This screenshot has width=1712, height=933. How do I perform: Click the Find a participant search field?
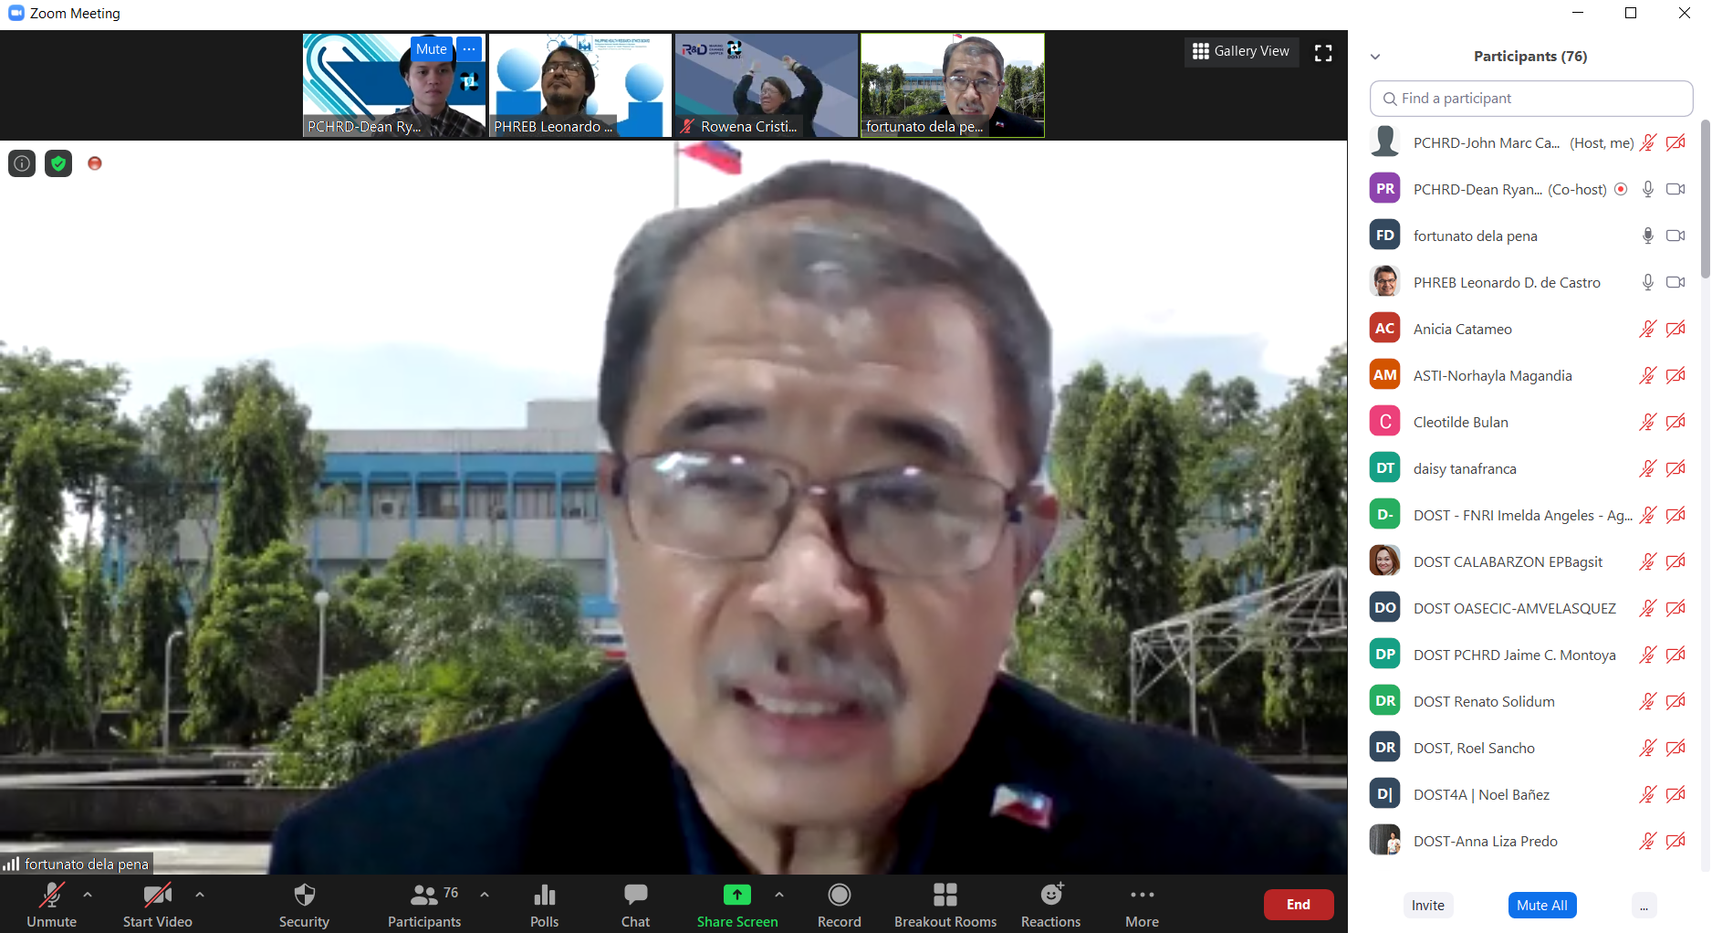(1531, 99)
